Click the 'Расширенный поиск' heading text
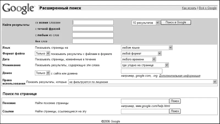The height and width of the screenshot is (124, 220). 60,8
